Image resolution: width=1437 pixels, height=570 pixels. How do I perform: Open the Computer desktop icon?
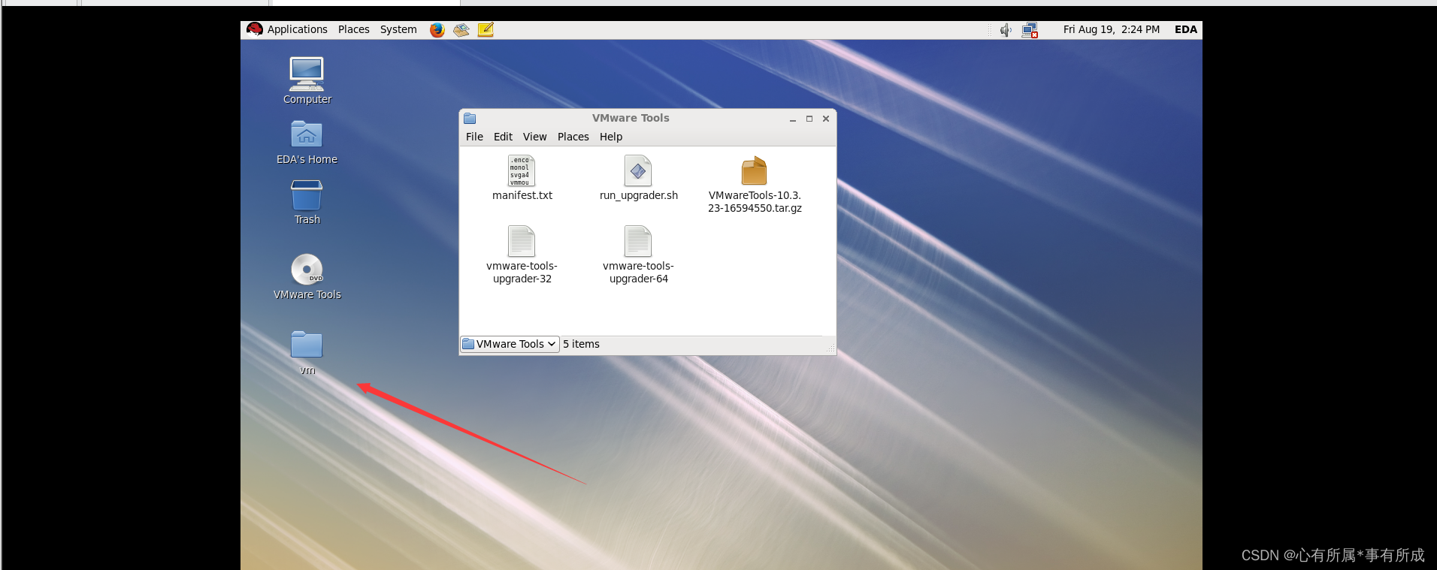tap(307, 74)
